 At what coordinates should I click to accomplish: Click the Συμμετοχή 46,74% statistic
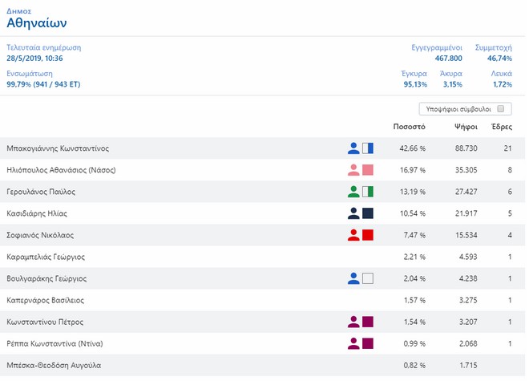click(x=493, y=59)
